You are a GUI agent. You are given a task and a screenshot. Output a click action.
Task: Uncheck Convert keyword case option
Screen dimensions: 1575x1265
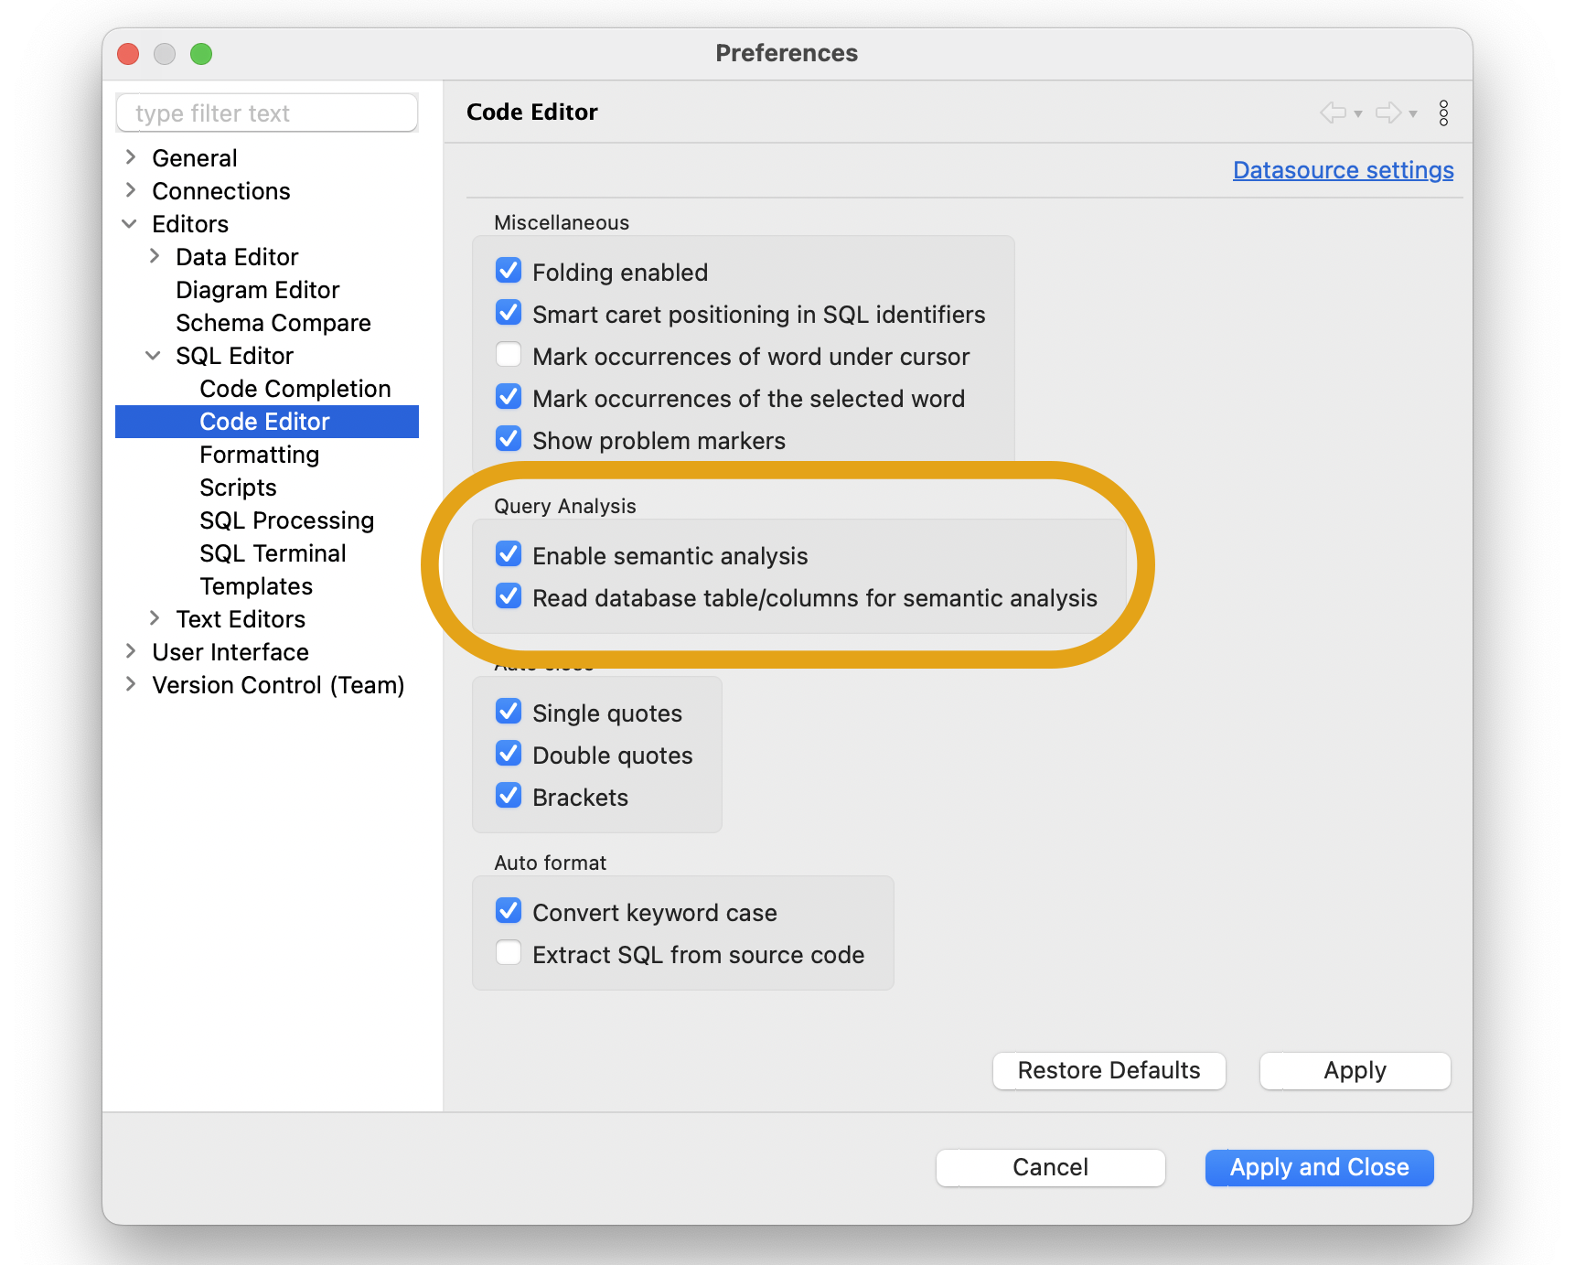[509, 912]
